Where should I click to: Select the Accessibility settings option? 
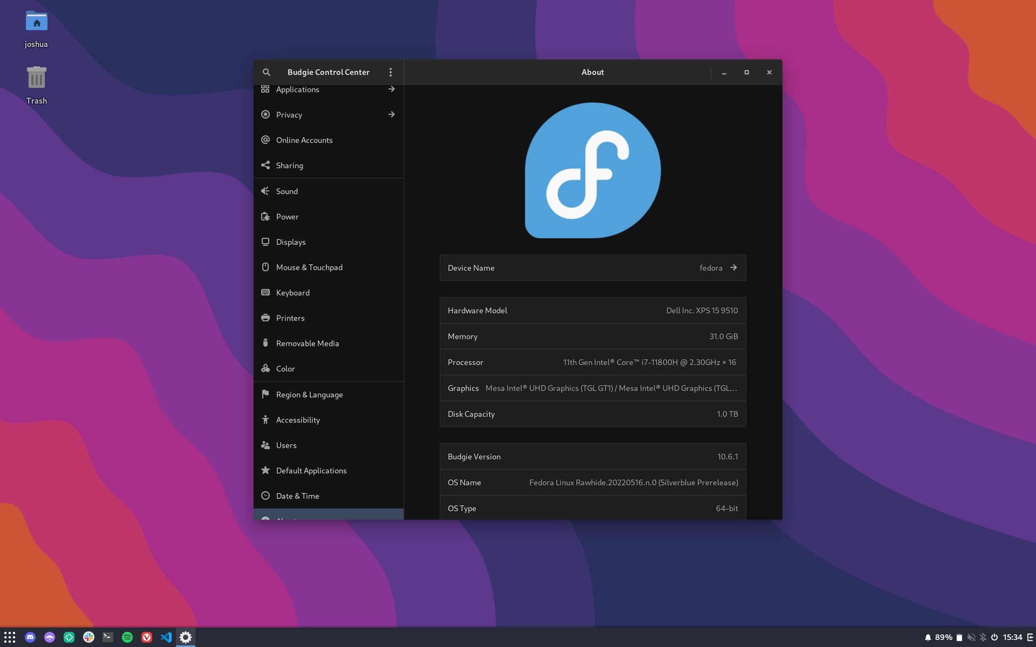pos(298,420)
